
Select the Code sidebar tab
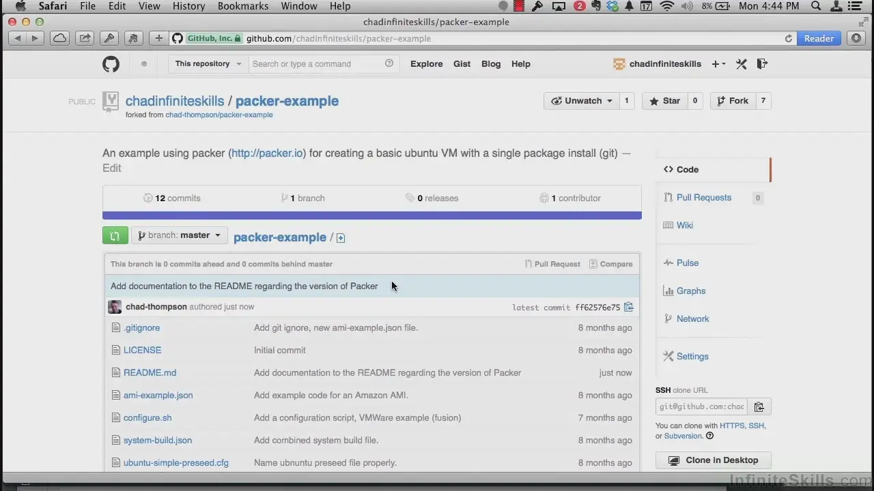tap(713, 170)
